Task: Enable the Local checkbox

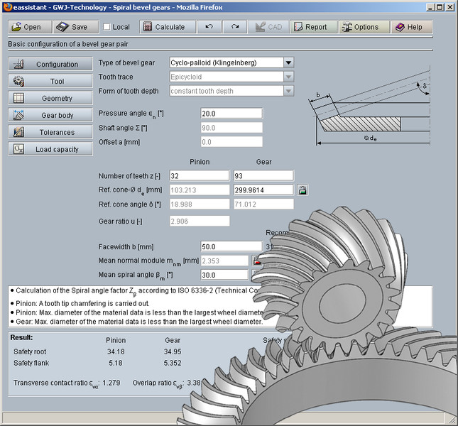Action: [107, 28]
